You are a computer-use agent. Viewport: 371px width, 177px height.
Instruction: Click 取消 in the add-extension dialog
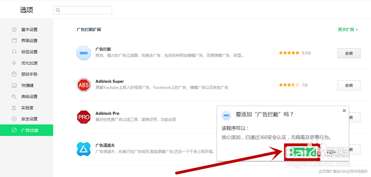tap(331, 152)
